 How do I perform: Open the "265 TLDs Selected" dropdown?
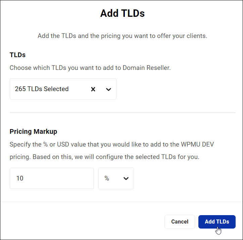coord(50,89)
